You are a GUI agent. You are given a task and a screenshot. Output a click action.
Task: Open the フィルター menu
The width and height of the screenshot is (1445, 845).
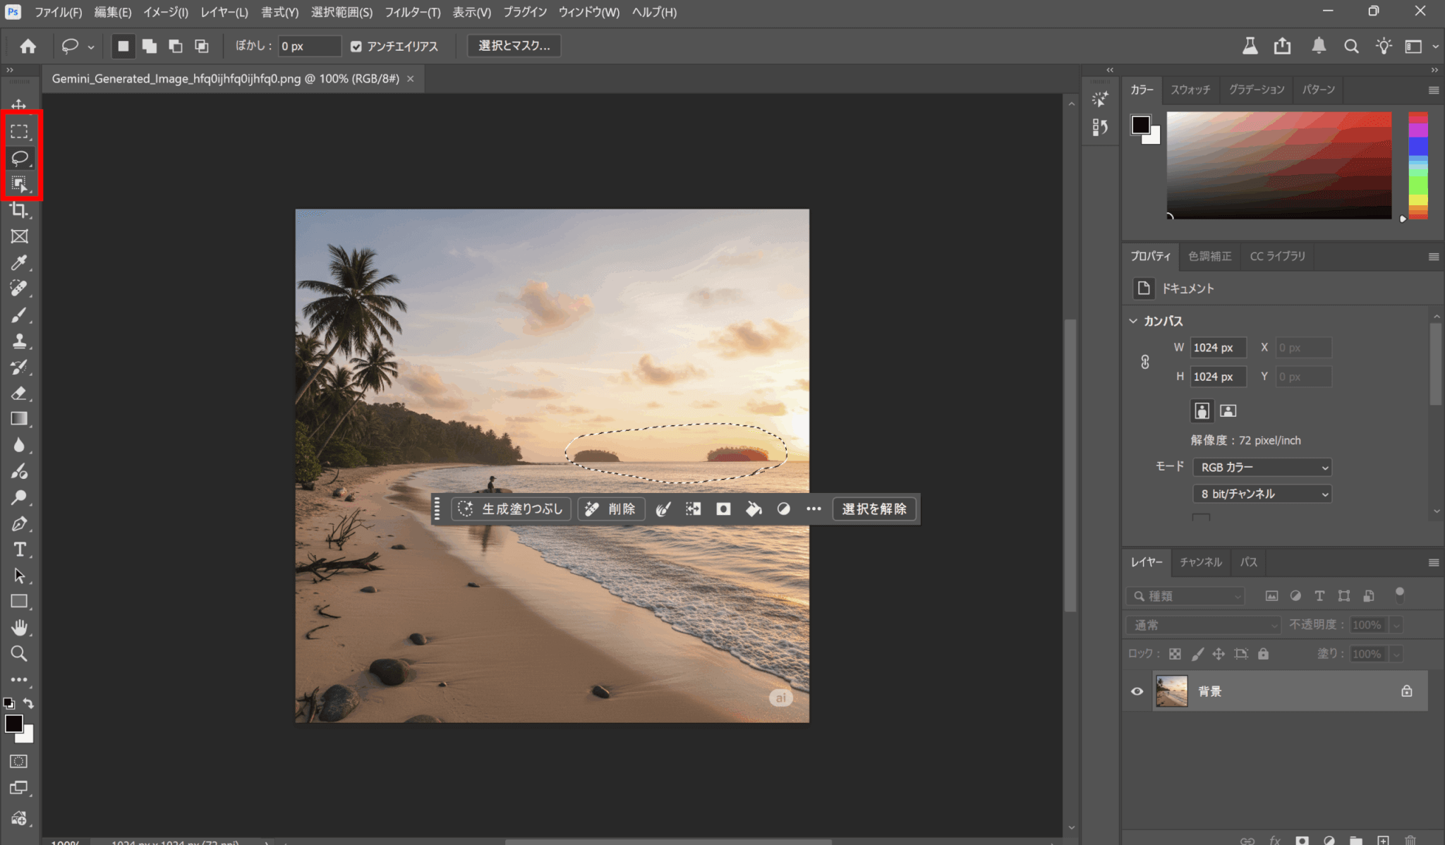[x=412, y=12]
